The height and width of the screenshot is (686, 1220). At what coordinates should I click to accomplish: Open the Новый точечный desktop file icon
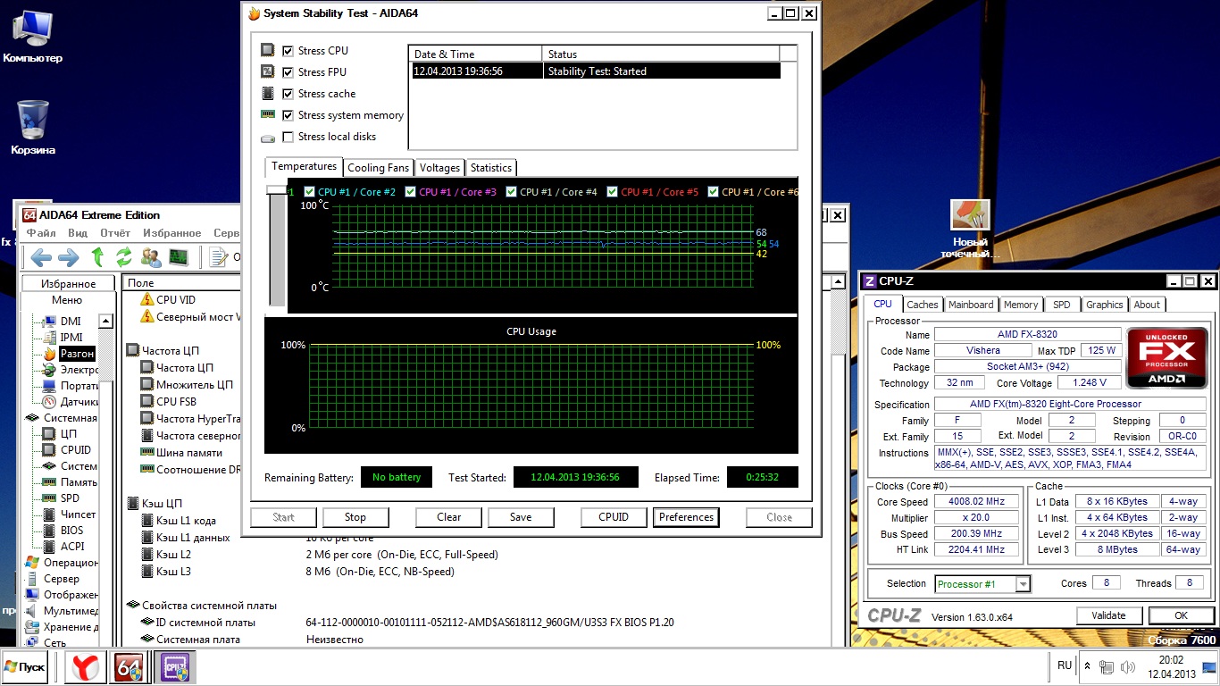(x=971, y=230)
